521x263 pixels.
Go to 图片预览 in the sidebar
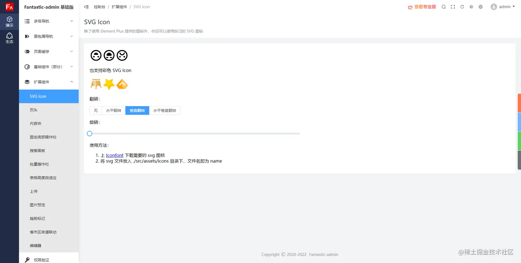tap(38, 205)
